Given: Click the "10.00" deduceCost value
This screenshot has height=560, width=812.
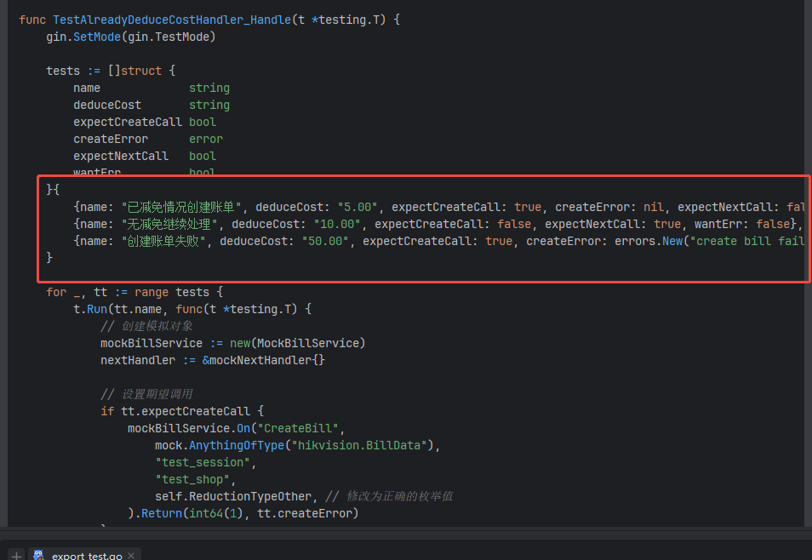Looking at the screenshot, I should [337, 225].
